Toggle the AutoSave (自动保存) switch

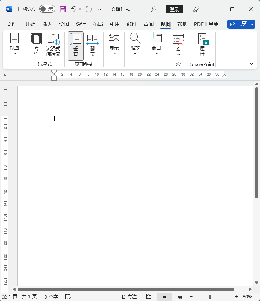47,9
